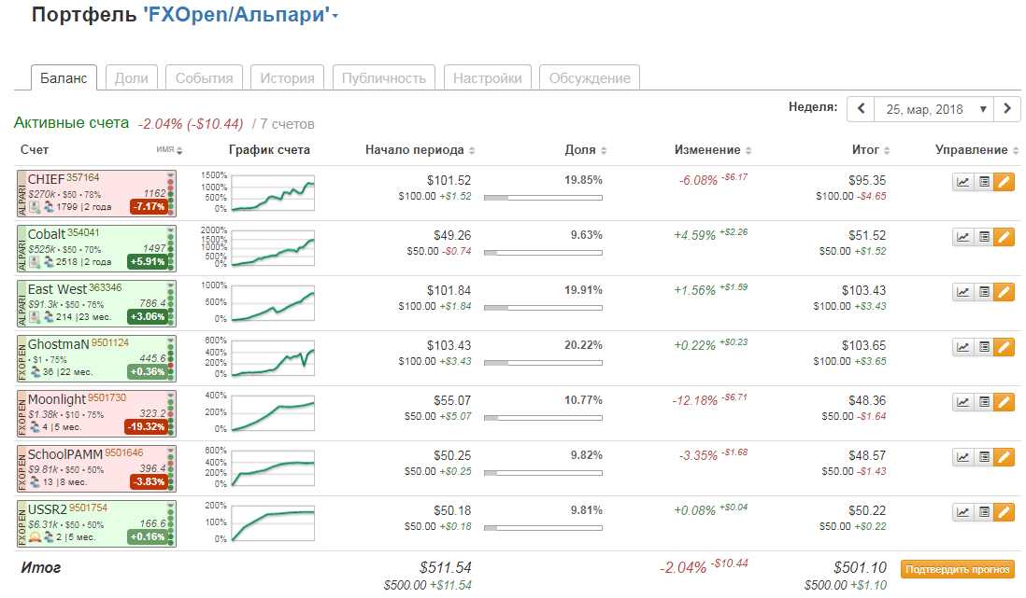Click edit pencil for Moonlight account
Viewport: 1026px width, 598px height.
point(1004,403)
